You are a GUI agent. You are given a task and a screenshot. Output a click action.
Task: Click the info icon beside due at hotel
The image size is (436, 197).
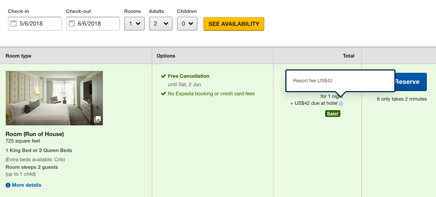point(341,103)
